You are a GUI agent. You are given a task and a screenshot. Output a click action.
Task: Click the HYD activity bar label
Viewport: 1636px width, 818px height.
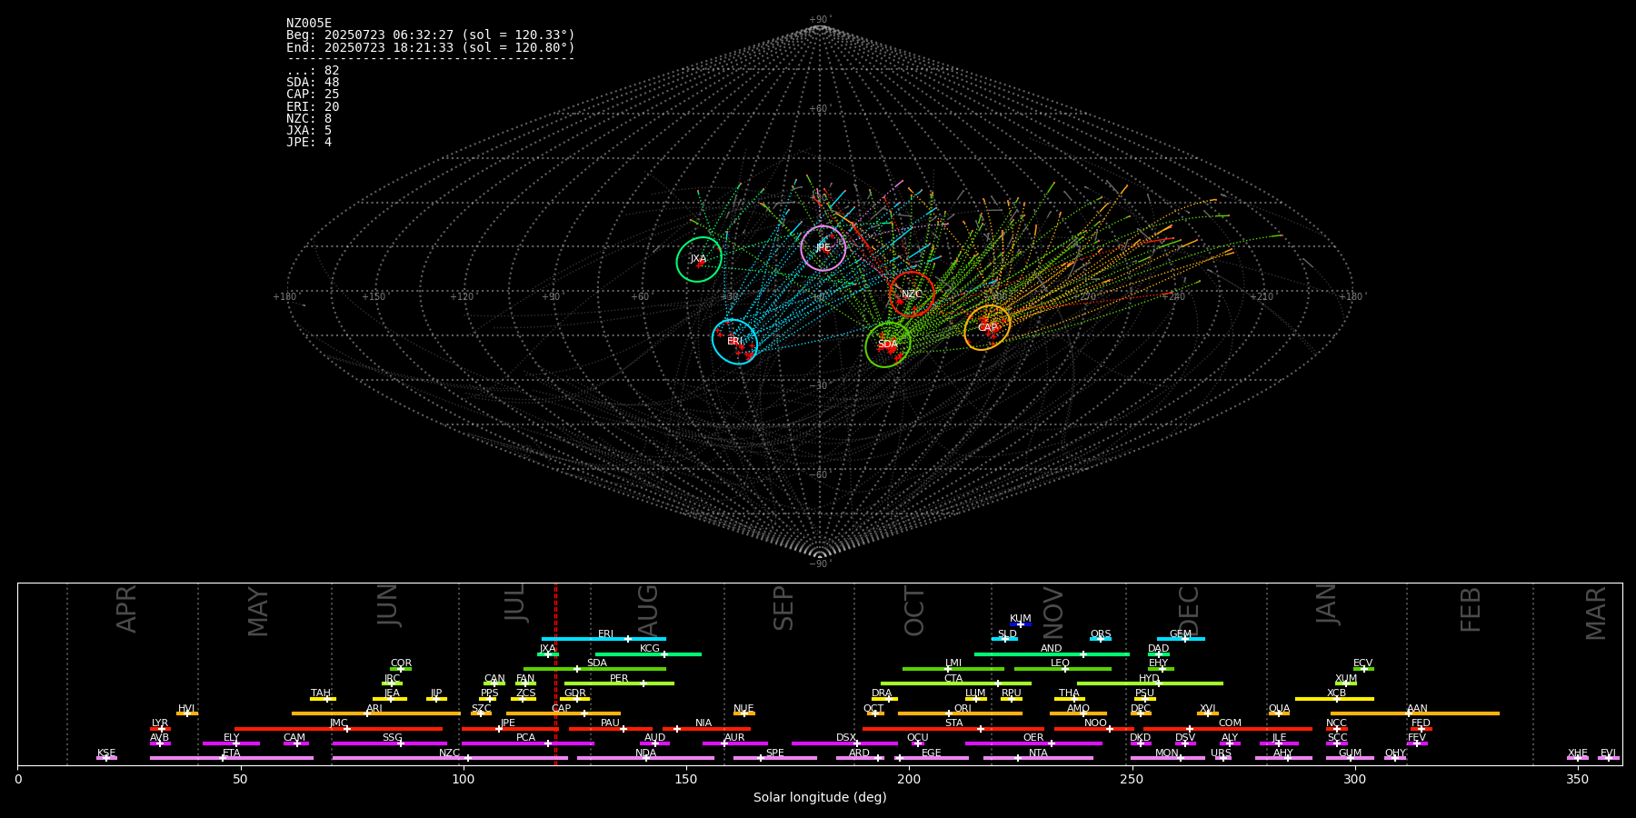pos(1150,679)
